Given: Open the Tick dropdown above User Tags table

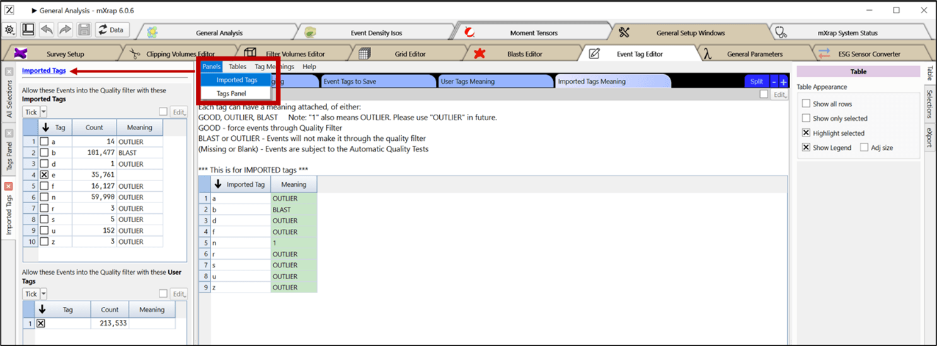Looking at the screenshot, I should [43, 294].
